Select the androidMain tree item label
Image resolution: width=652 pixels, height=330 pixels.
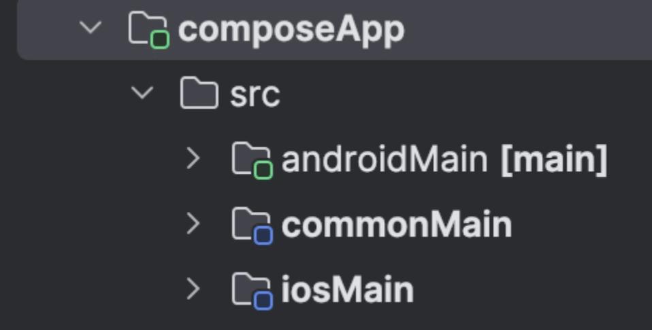tap(385, 160)
